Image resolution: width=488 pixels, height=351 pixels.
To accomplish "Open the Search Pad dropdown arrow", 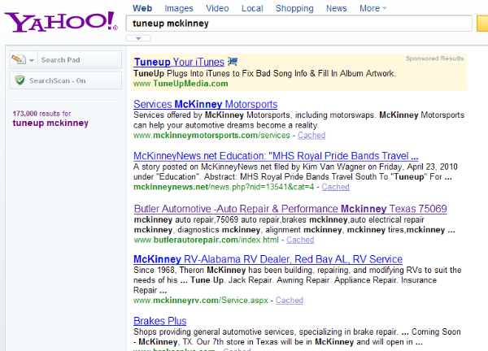I will tap(32, 60).
